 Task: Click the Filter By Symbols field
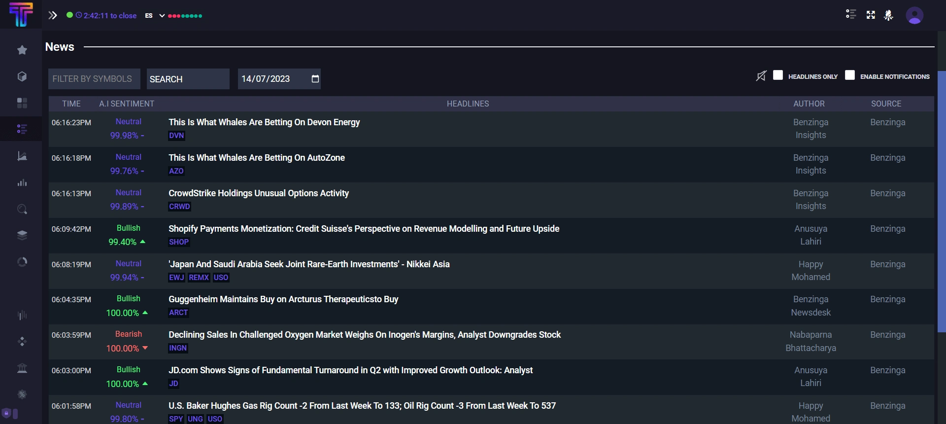pyautogui.click(x=94, y=79)
